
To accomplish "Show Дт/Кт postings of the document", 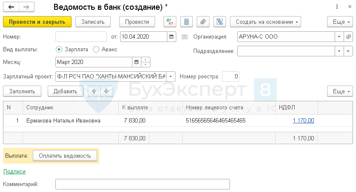I will pyautogui.click(x=170, y=22).
